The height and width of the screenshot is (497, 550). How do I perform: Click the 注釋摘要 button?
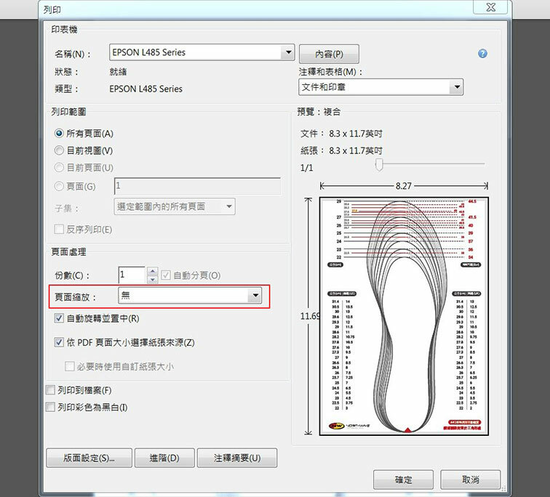(236, 458)
